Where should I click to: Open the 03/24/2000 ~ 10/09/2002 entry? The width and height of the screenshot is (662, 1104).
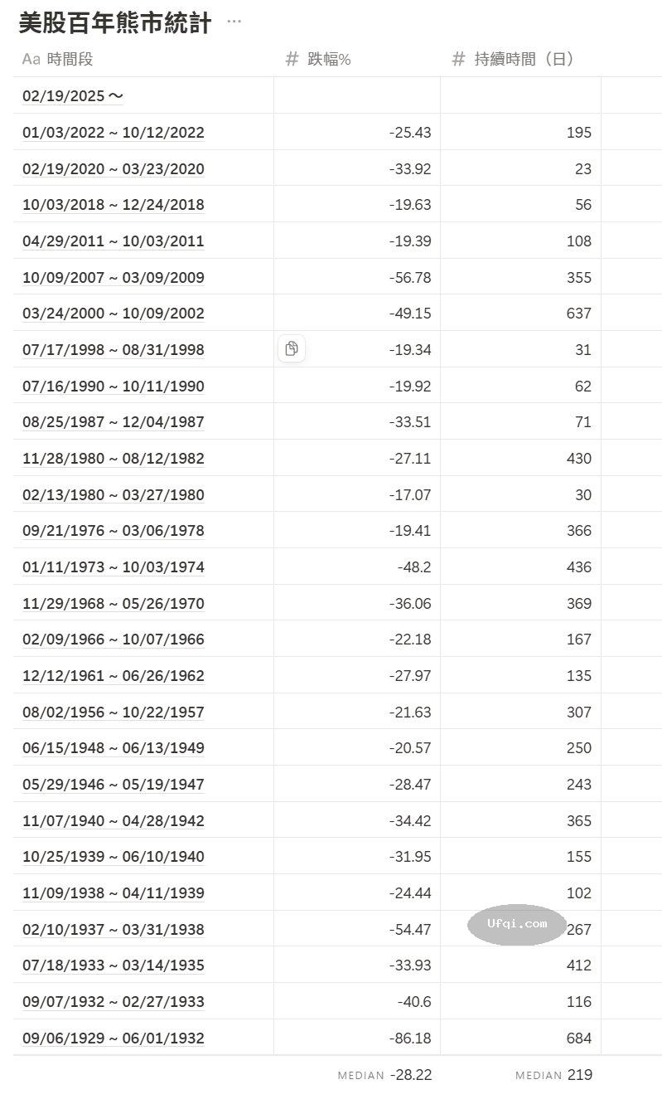113,314
